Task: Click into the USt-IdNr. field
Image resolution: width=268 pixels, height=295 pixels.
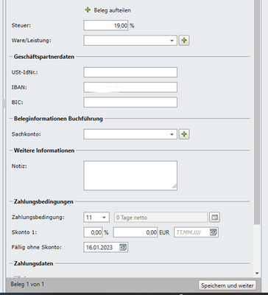Action: coord(130,72)
